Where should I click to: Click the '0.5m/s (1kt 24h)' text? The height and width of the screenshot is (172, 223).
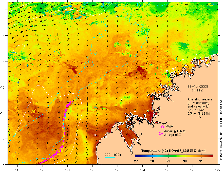199,113
